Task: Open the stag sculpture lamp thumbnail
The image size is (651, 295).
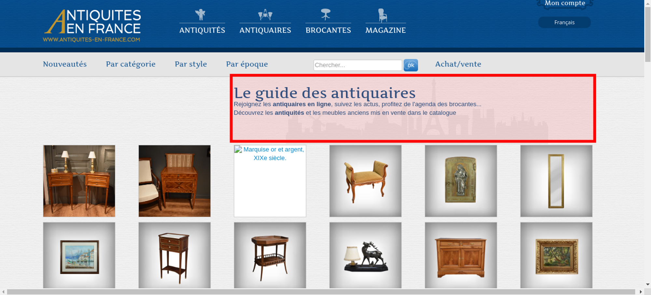Action: (x=365, y=255)
